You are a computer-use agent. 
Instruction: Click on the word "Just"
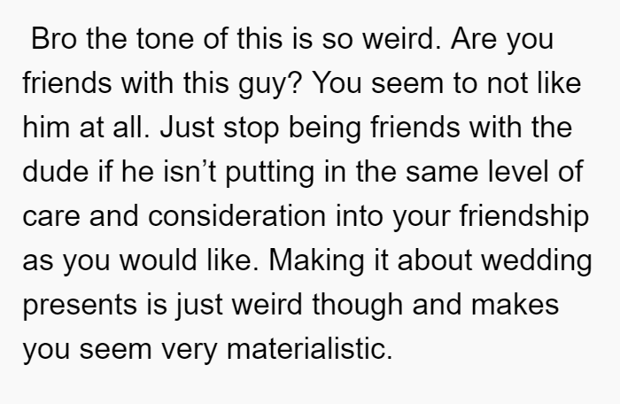click(x=187, y=128)
